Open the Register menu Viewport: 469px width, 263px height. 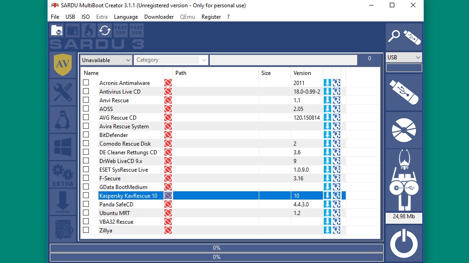pyautogui.click(x=211, y=17)
